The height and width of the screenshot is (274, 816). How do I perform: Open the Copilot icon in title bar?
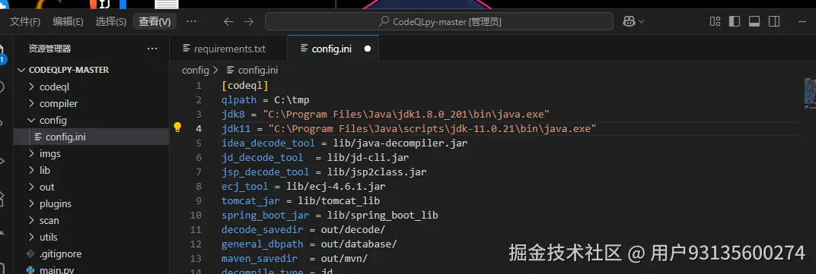pyautogui.click(x=629, y=22)
